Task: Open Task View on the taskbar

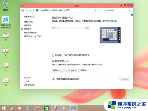Action: coord(20,108)
